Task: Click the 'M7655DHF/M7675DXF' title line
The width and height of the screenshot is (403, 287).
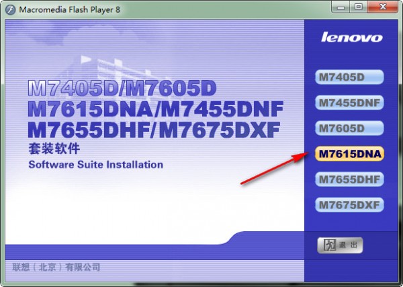Action: (x=154, y=130)
